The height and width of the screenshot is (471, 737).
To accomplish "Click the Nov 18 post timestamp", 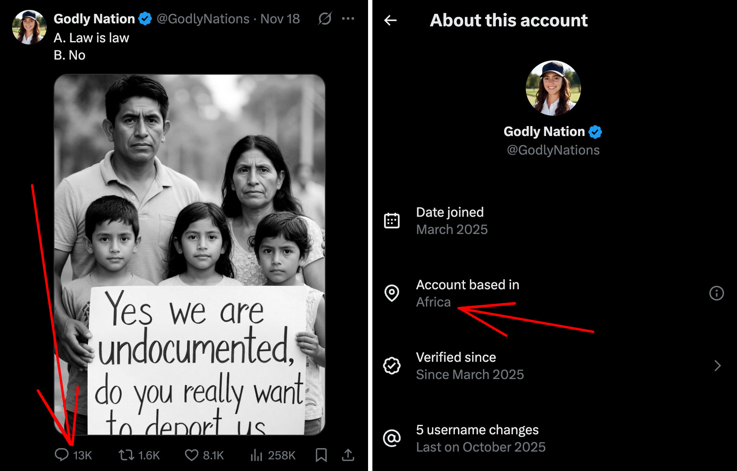I will click(x=280, y=19).
